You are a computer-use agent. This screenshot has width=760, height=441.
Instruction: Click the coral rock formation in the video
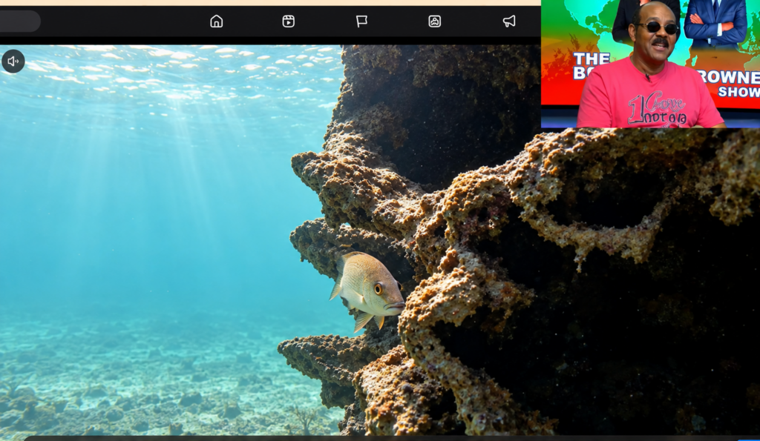(x=523, y=271)
